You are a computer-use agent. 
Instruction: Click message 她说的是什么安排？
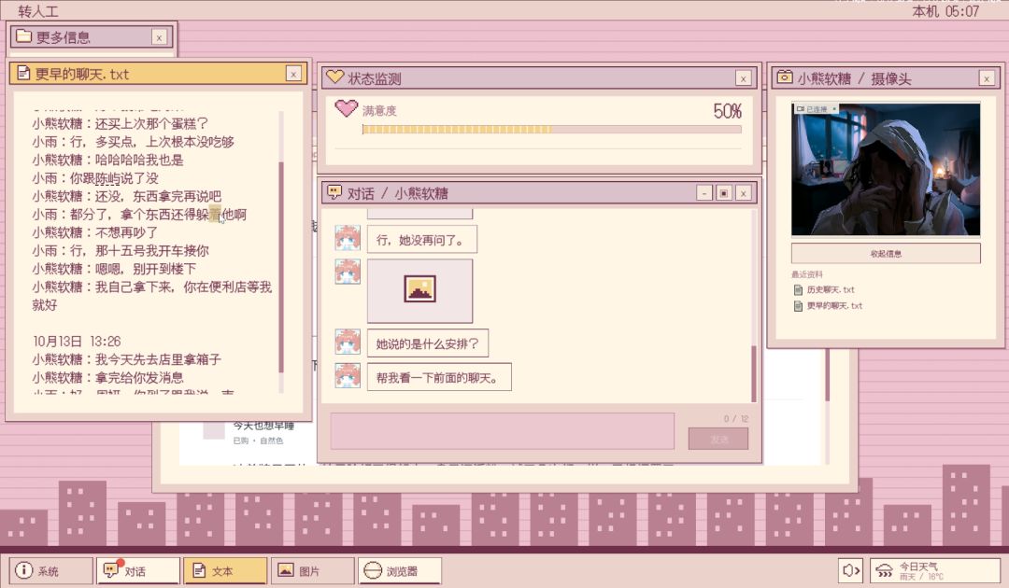click(x=427, y=343)
